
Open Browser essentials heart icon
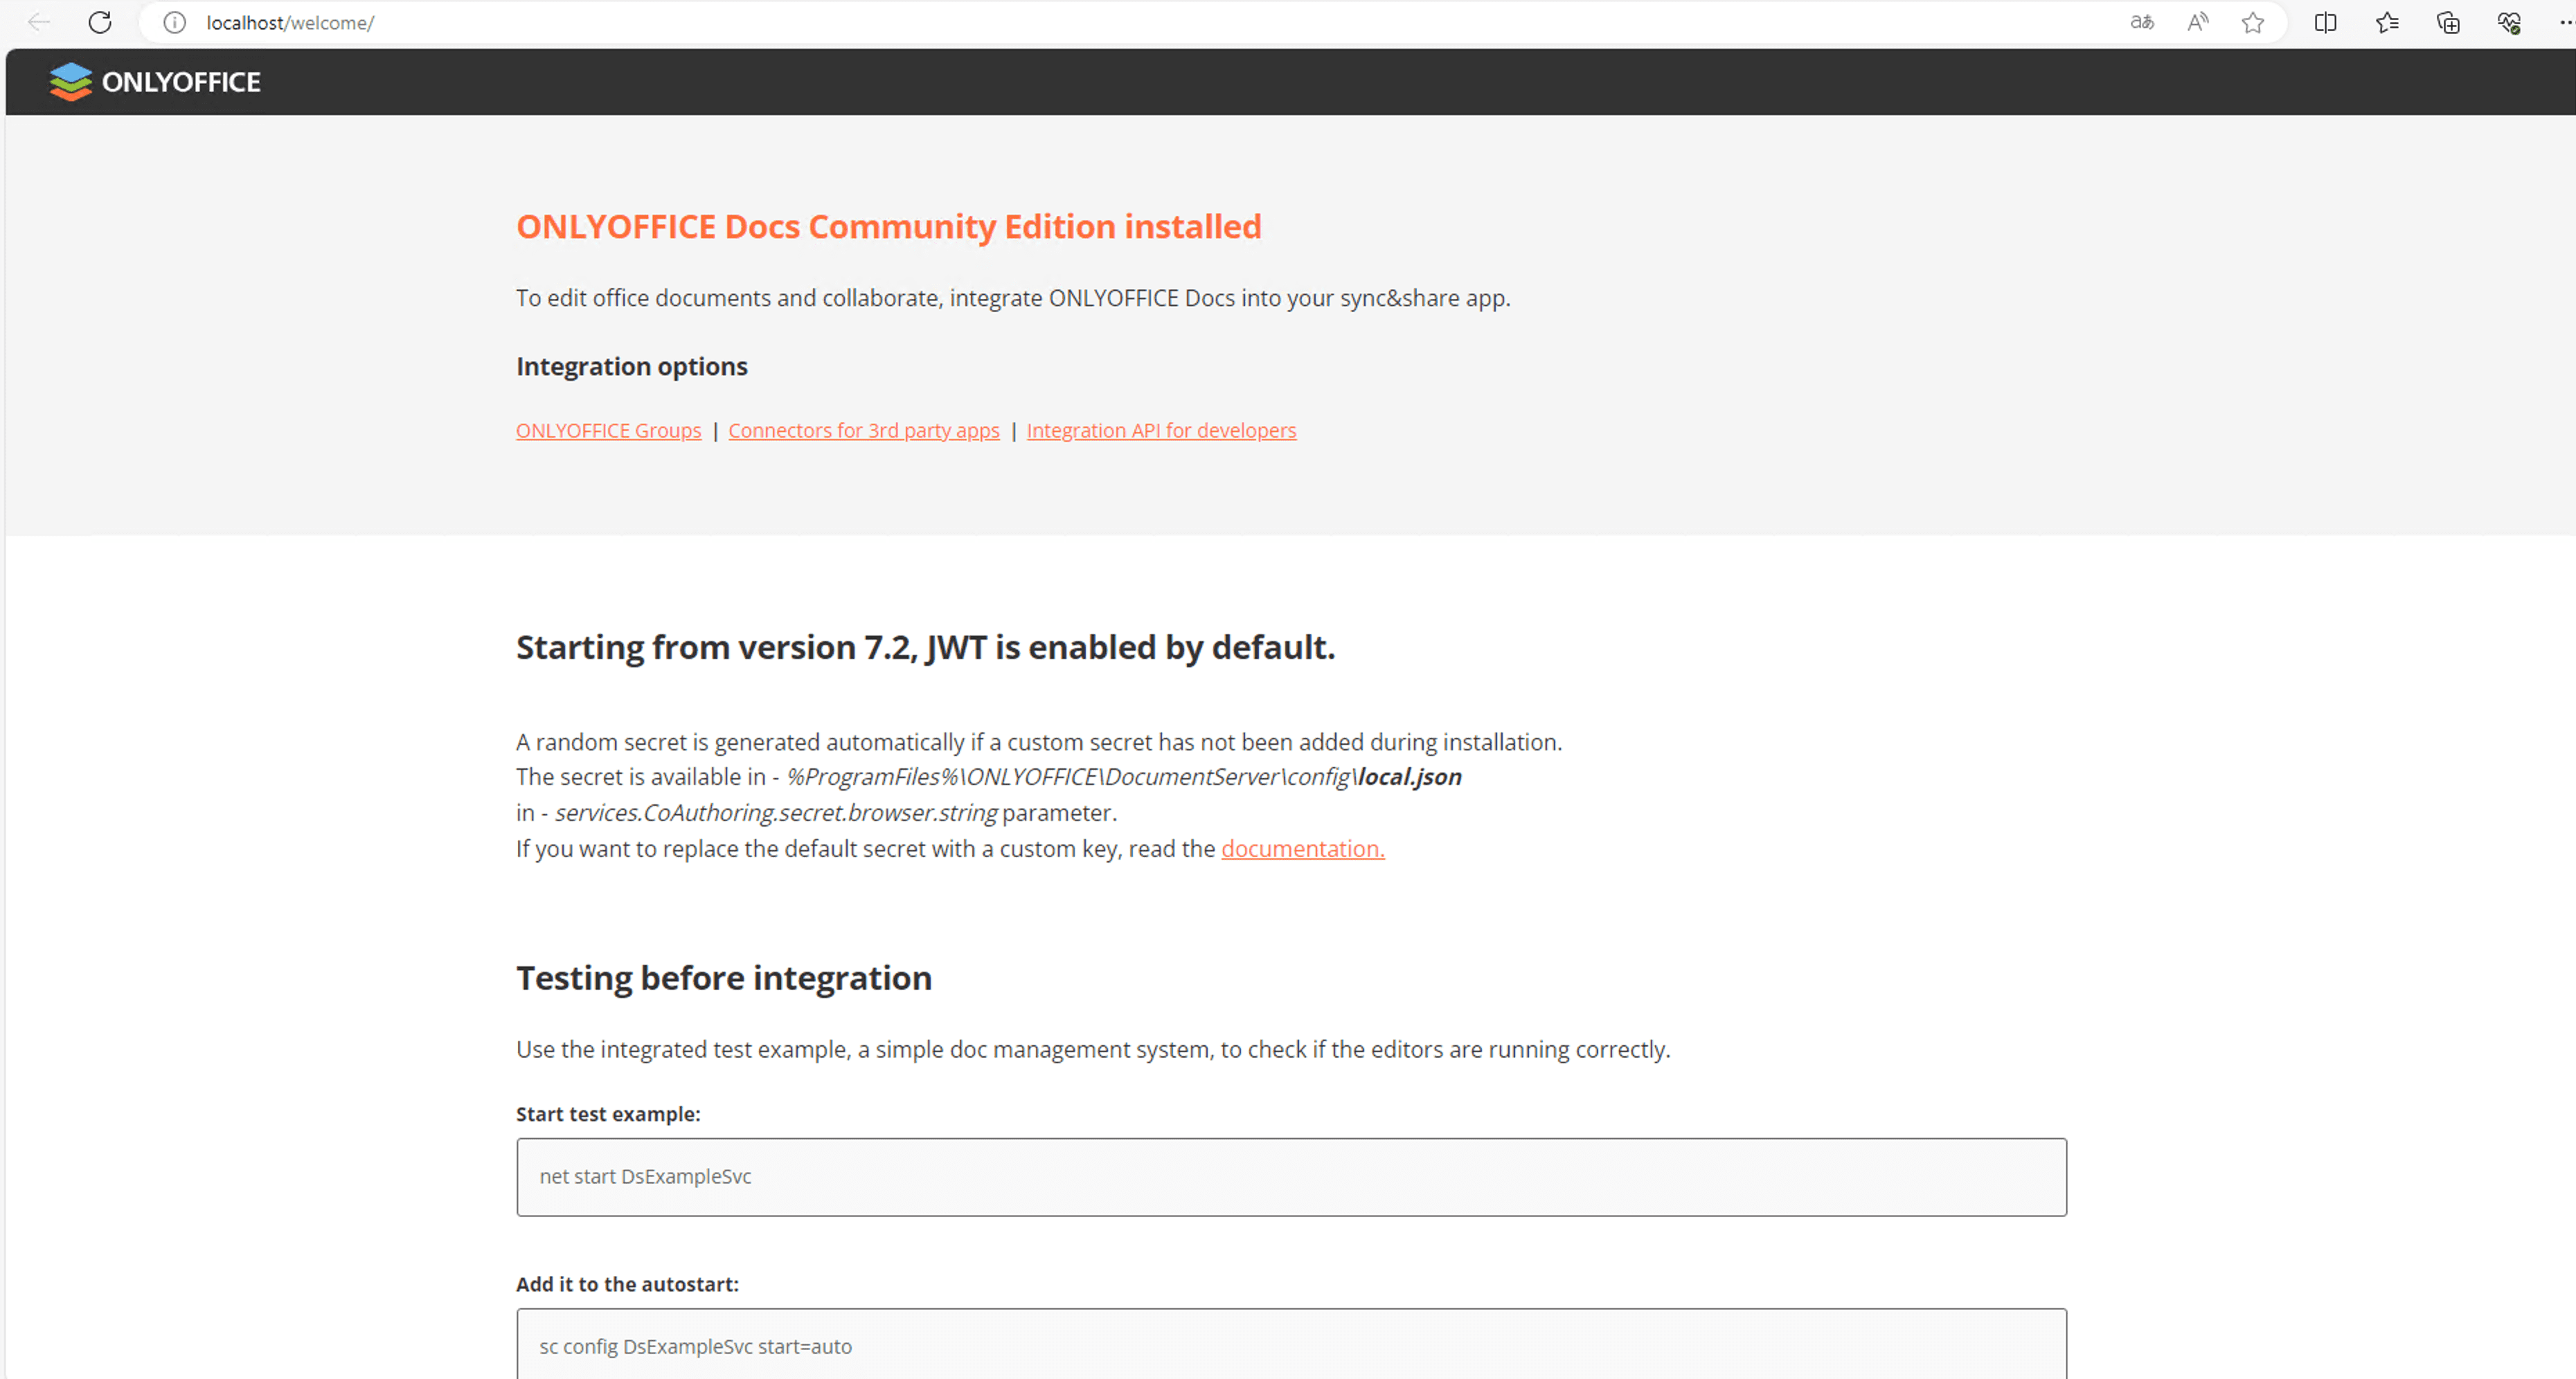(2509, 22)
